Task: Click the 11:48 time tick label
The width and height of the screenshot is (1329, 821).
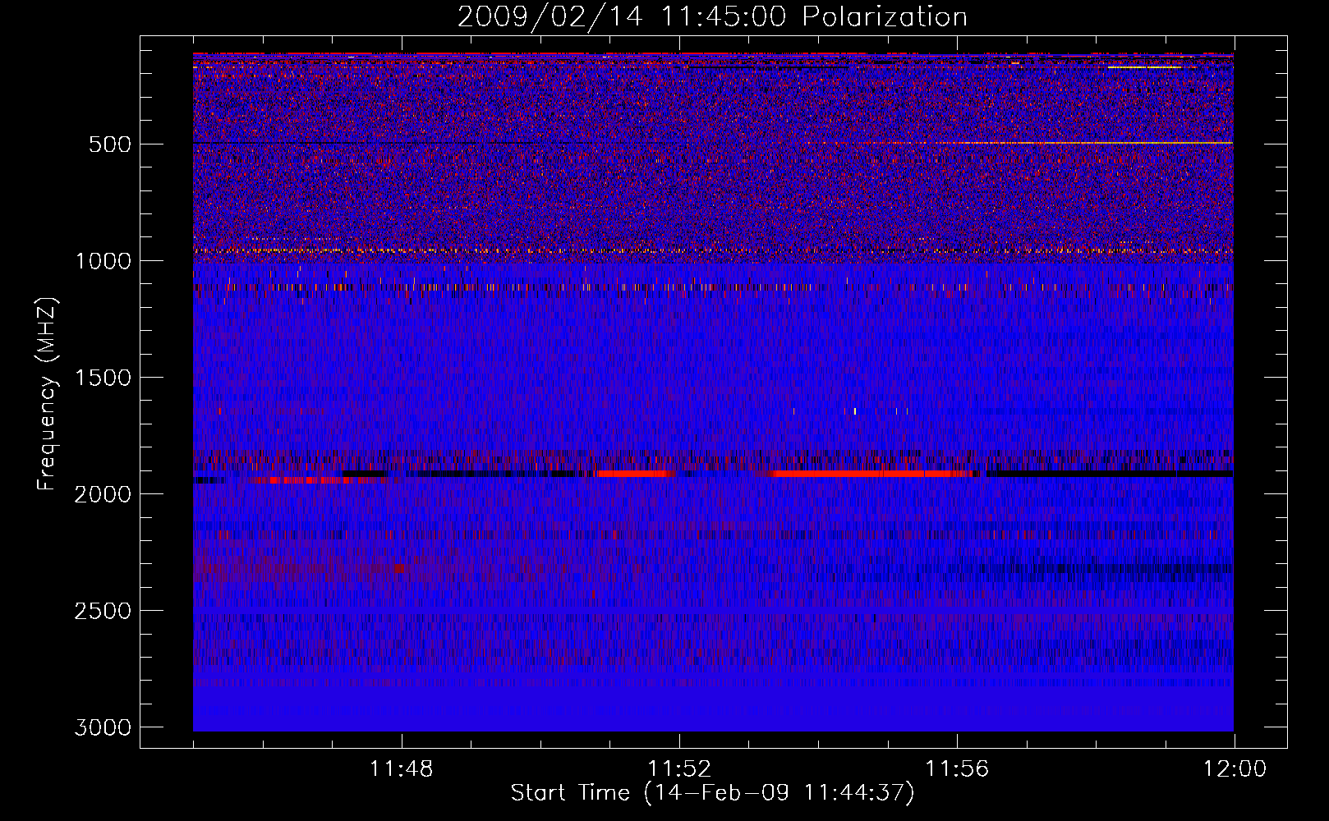Action: pyautogui.click(x=402, y=769)
